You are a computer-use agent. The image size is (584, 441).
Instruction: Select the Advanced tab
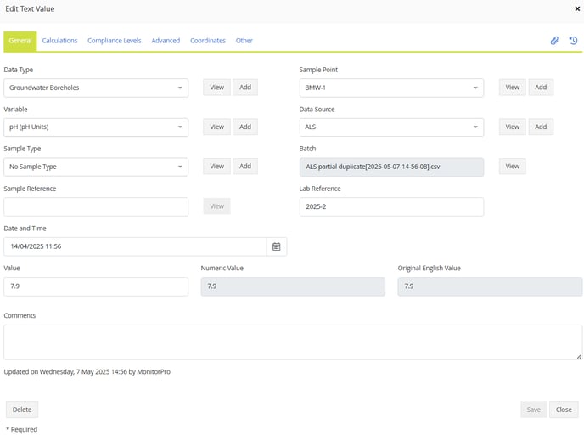pyautogui.click(x=166, y=41)
